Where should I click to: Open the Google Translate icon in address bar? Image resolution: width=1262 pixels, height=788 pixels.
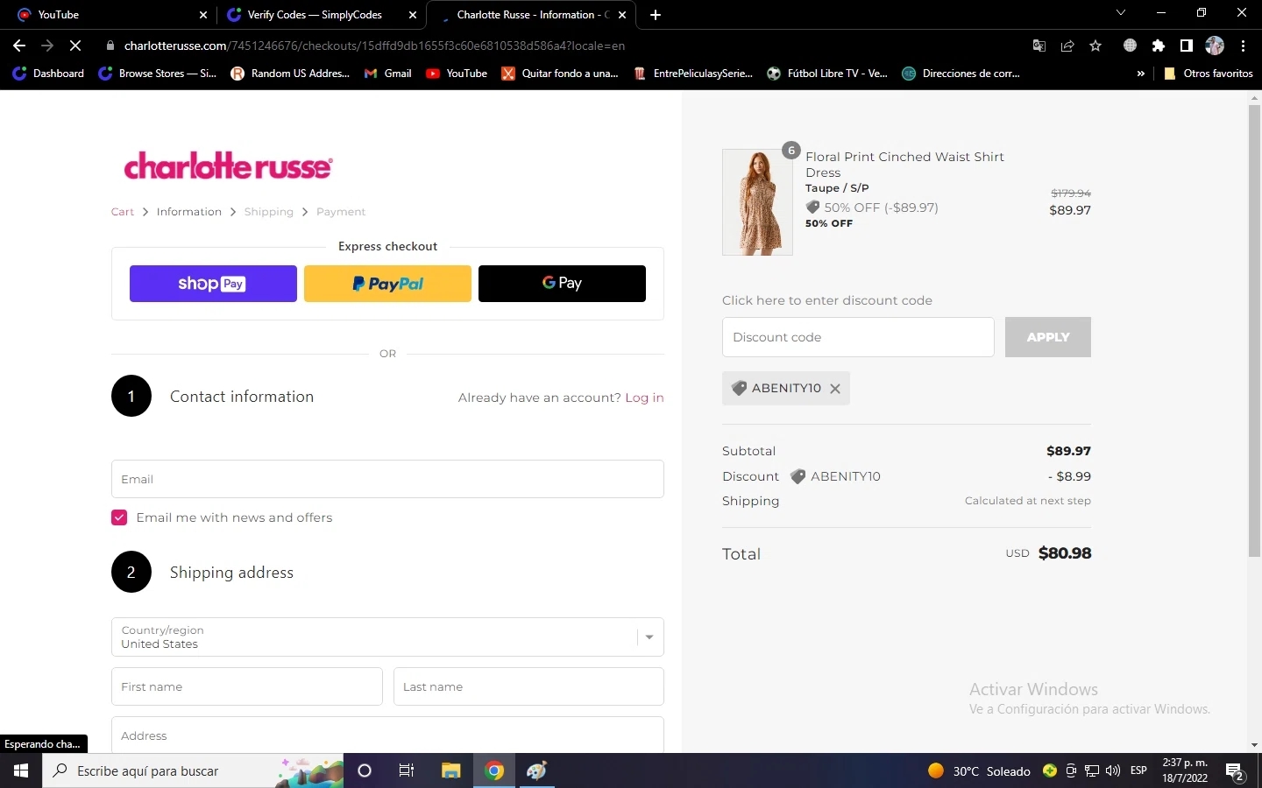point(1039,46)
